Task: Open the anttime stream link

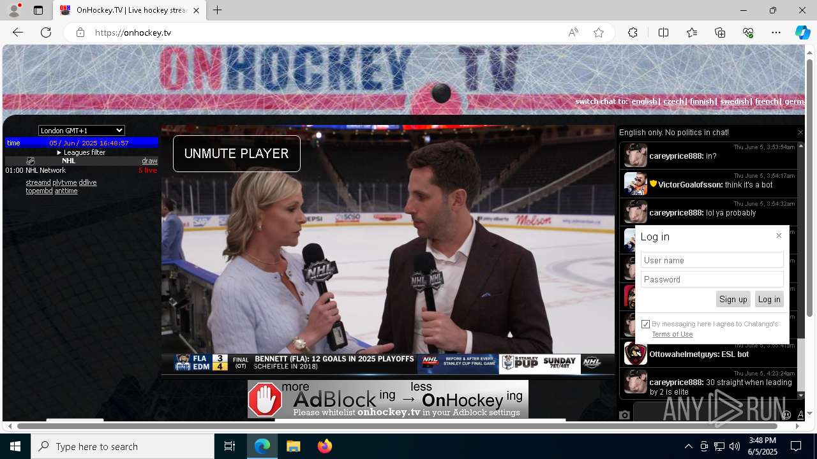Action: [66, 191]
